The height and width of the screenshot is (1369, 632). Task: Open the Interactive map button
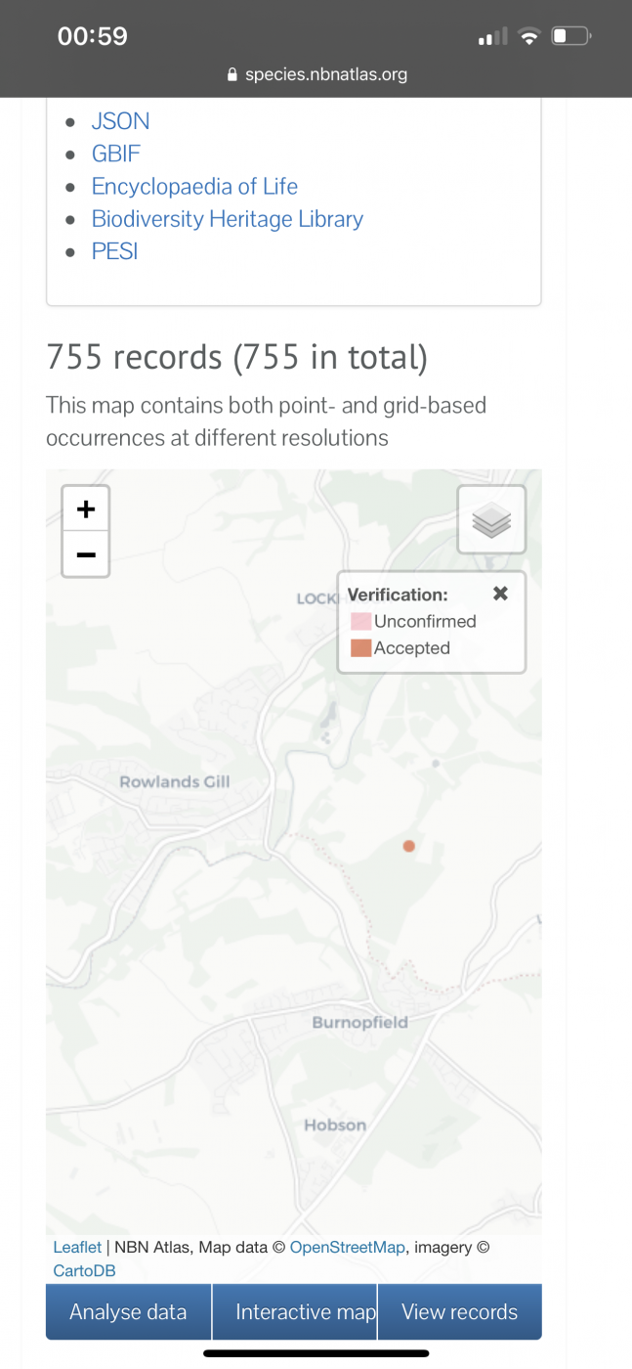point(294,1311)
